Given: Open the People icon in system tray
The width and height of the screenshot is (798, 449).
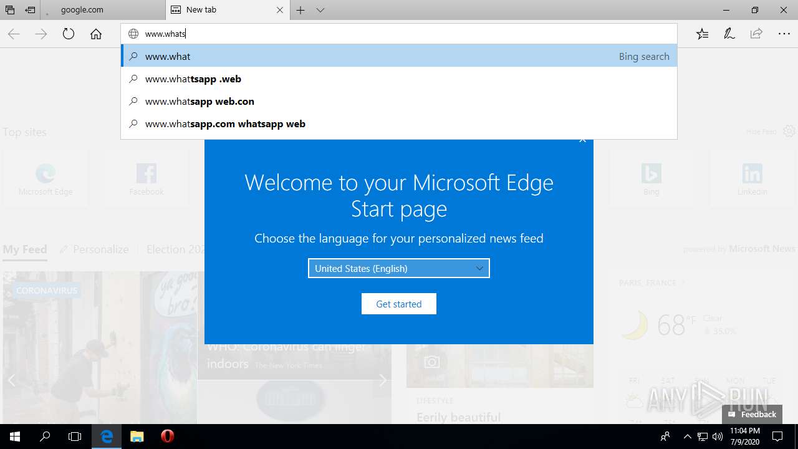Looking at the screenshot, I should coord(666,437).
